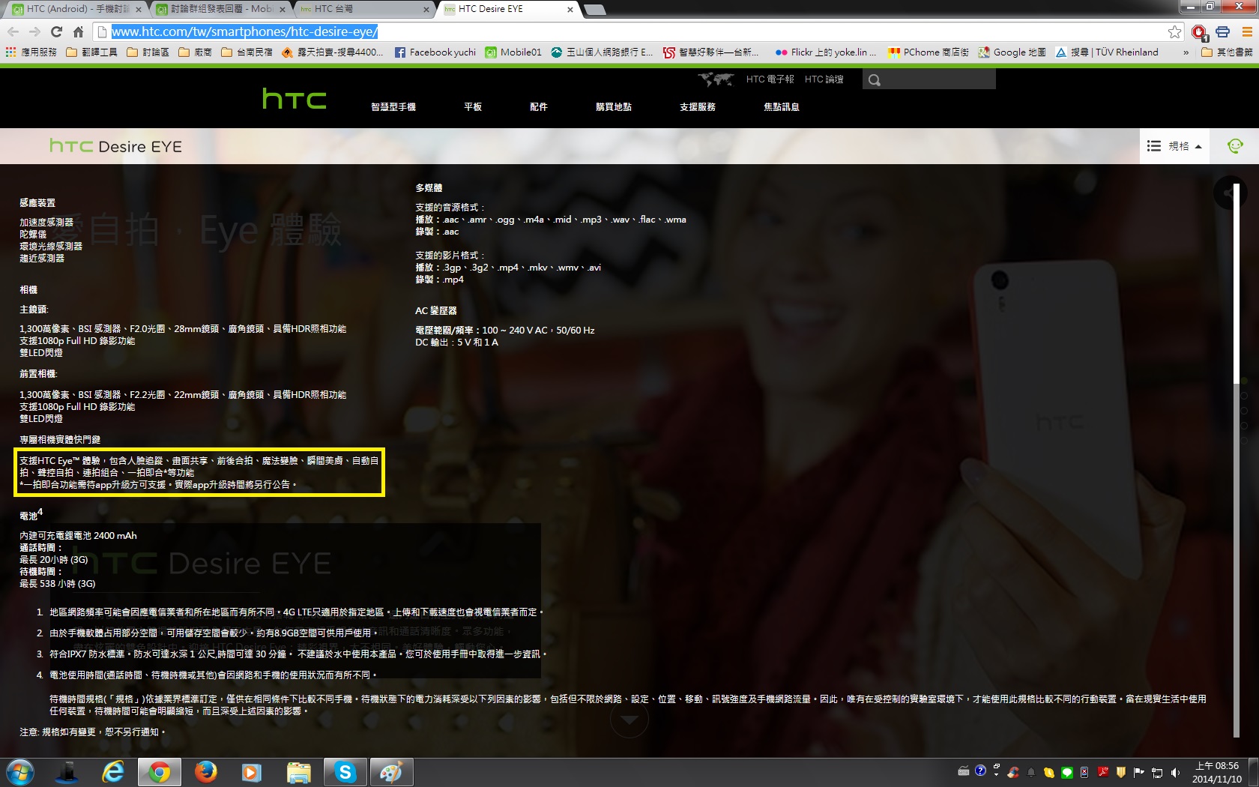
Task: Open the 翻譯工具 bookmark folder
Action: [x=92, y=52]
